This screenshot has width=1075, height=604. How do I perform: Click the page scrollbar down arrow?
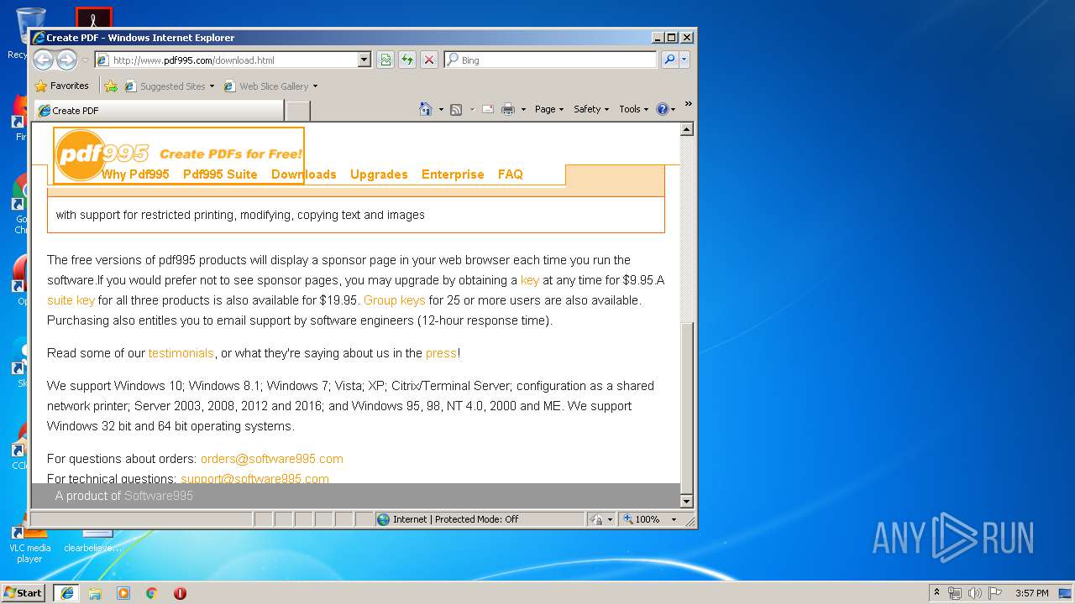[x=686, y=501]
